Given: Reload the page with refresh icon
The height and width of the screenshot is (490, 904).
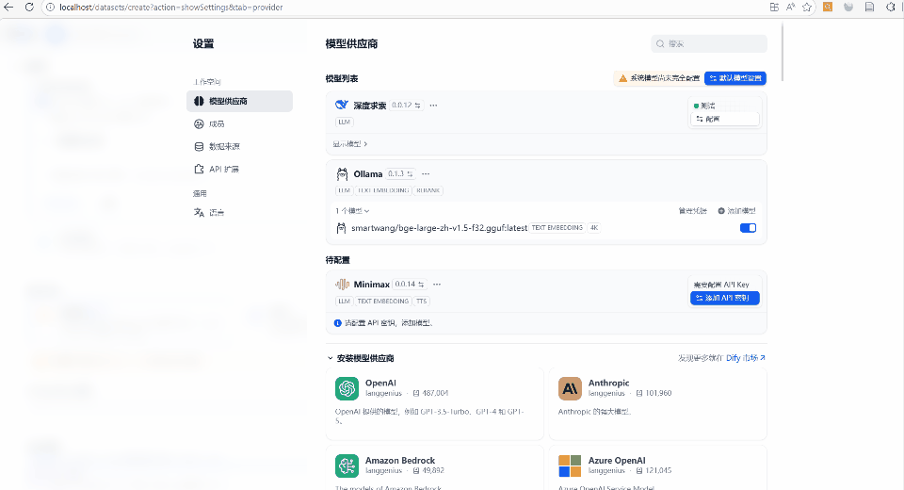Looking at the screenshot, I should 29,7.
